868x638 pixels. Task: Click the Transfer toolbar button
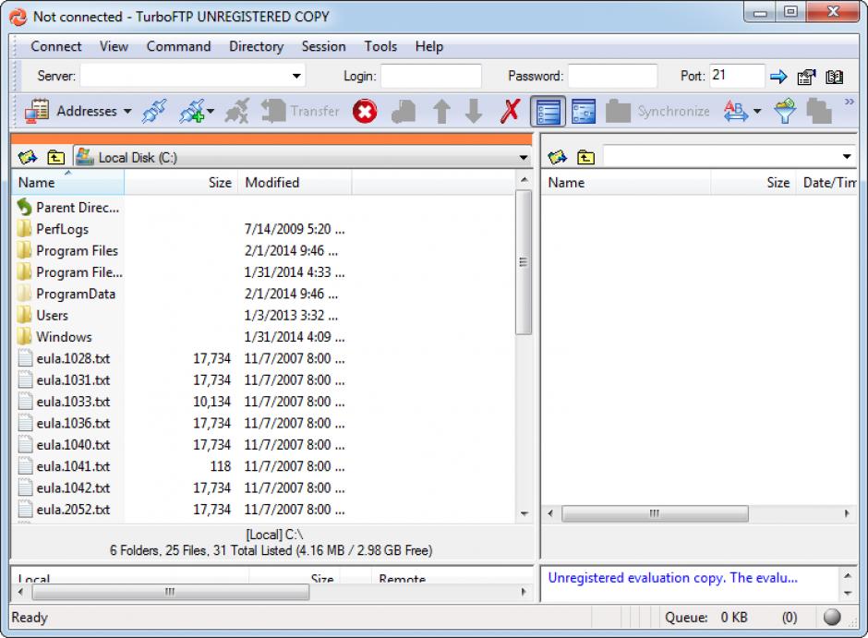(x=301, y=111)
